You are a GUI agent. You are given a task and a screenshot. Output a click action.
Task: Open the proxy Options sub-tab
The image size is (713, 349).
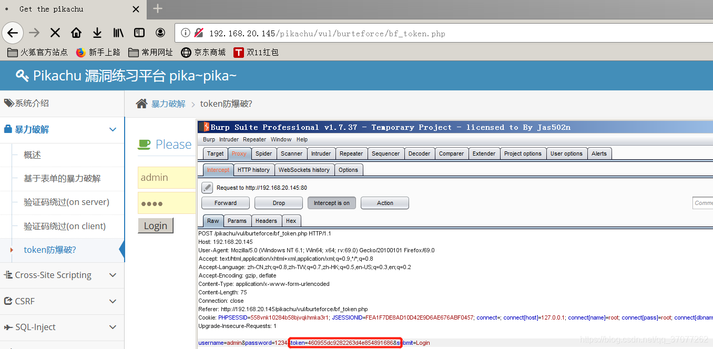click(348, 170)
